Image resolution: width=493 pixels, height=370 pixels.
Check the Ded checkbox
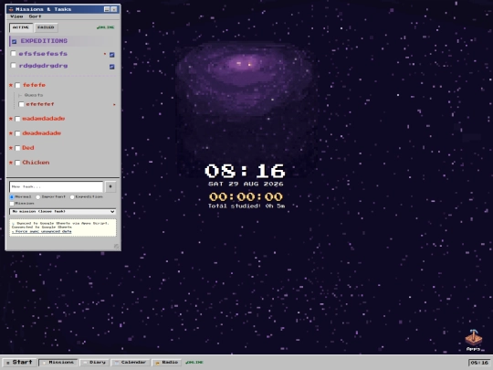[17, 148]
